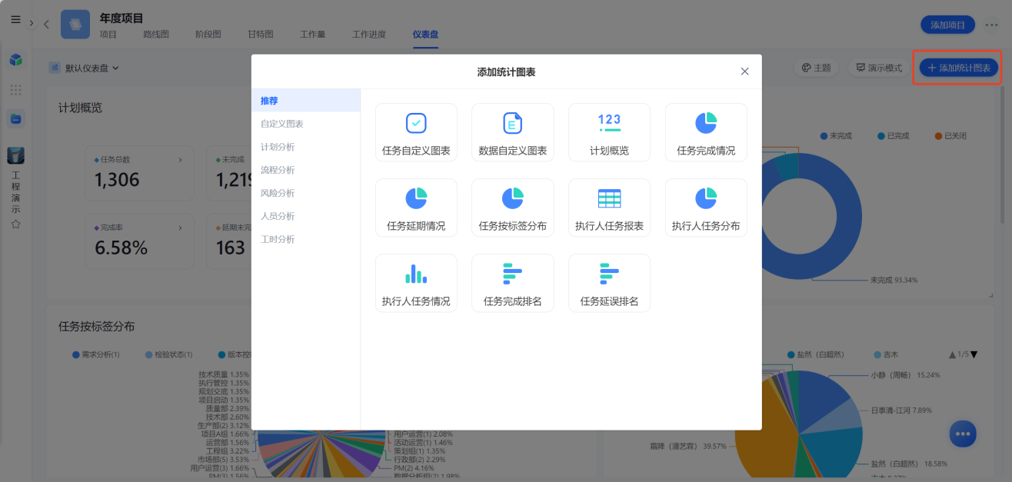Select the 计划分析 category
The image size is (1012, 482).
click(x=306, y=147)
